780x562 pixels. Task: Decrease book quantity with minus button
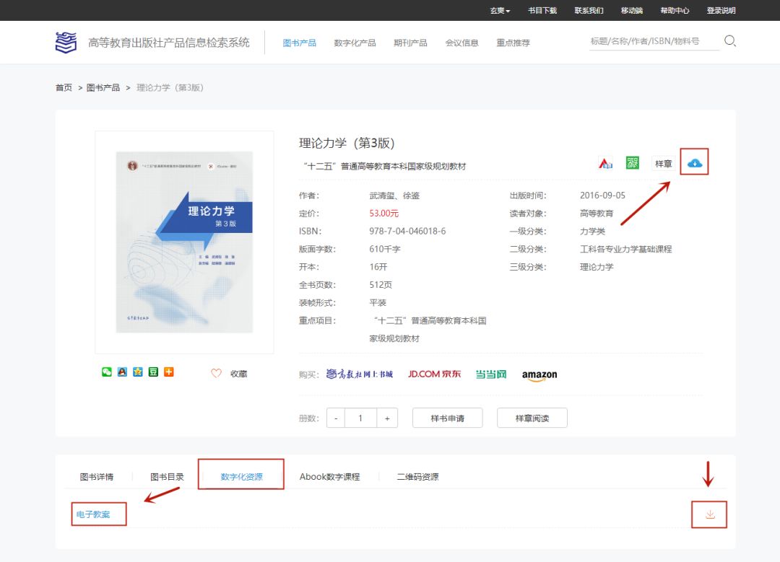coord(336,418)
